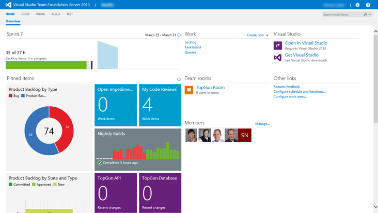The image size is (378, 213).
Task: Click the Get Visual Studio logo icon
Action: pos(278,58)
